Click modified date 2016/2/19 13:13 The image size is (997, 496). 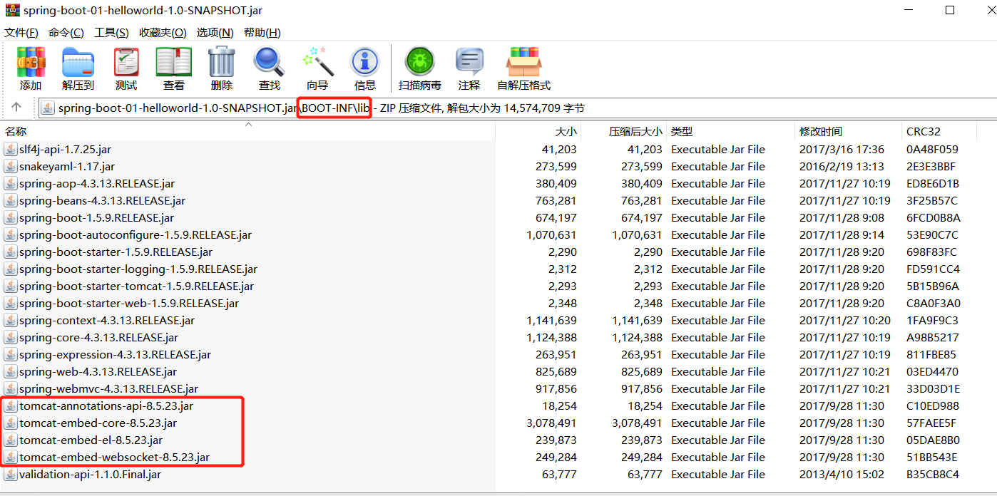(842, 167)
